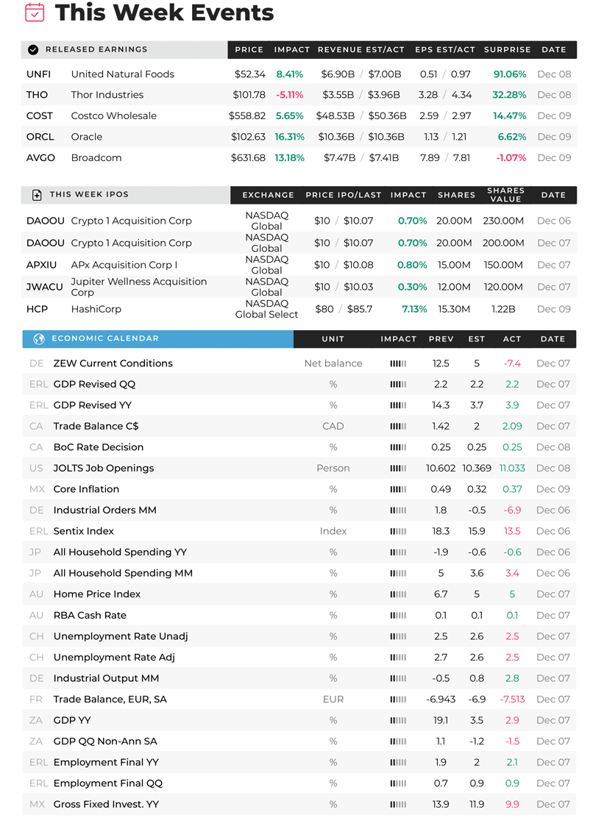Click impact bars icon for GDP YY row
The width and height of the screenshot is (593, 840).
point(398,721)
